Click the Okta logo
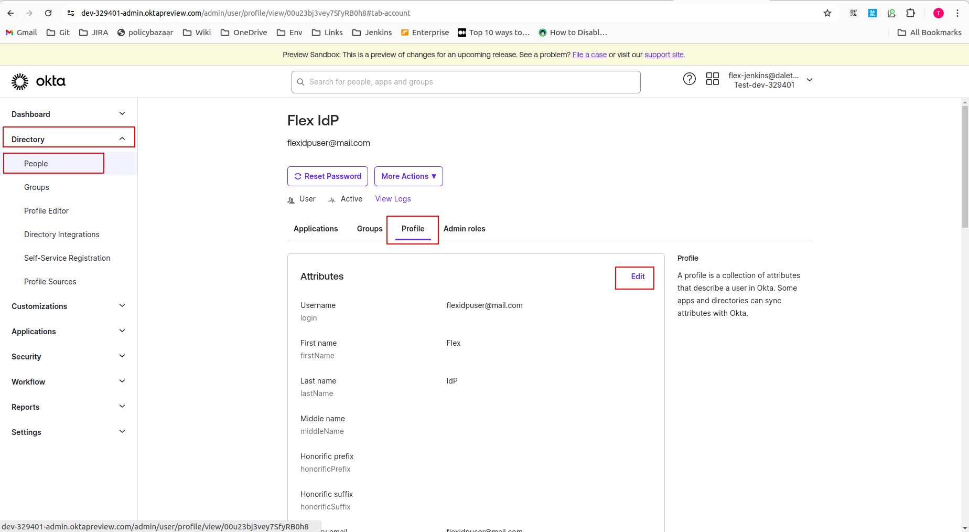This screenshot has width=969, height=532. click(38, 81)
